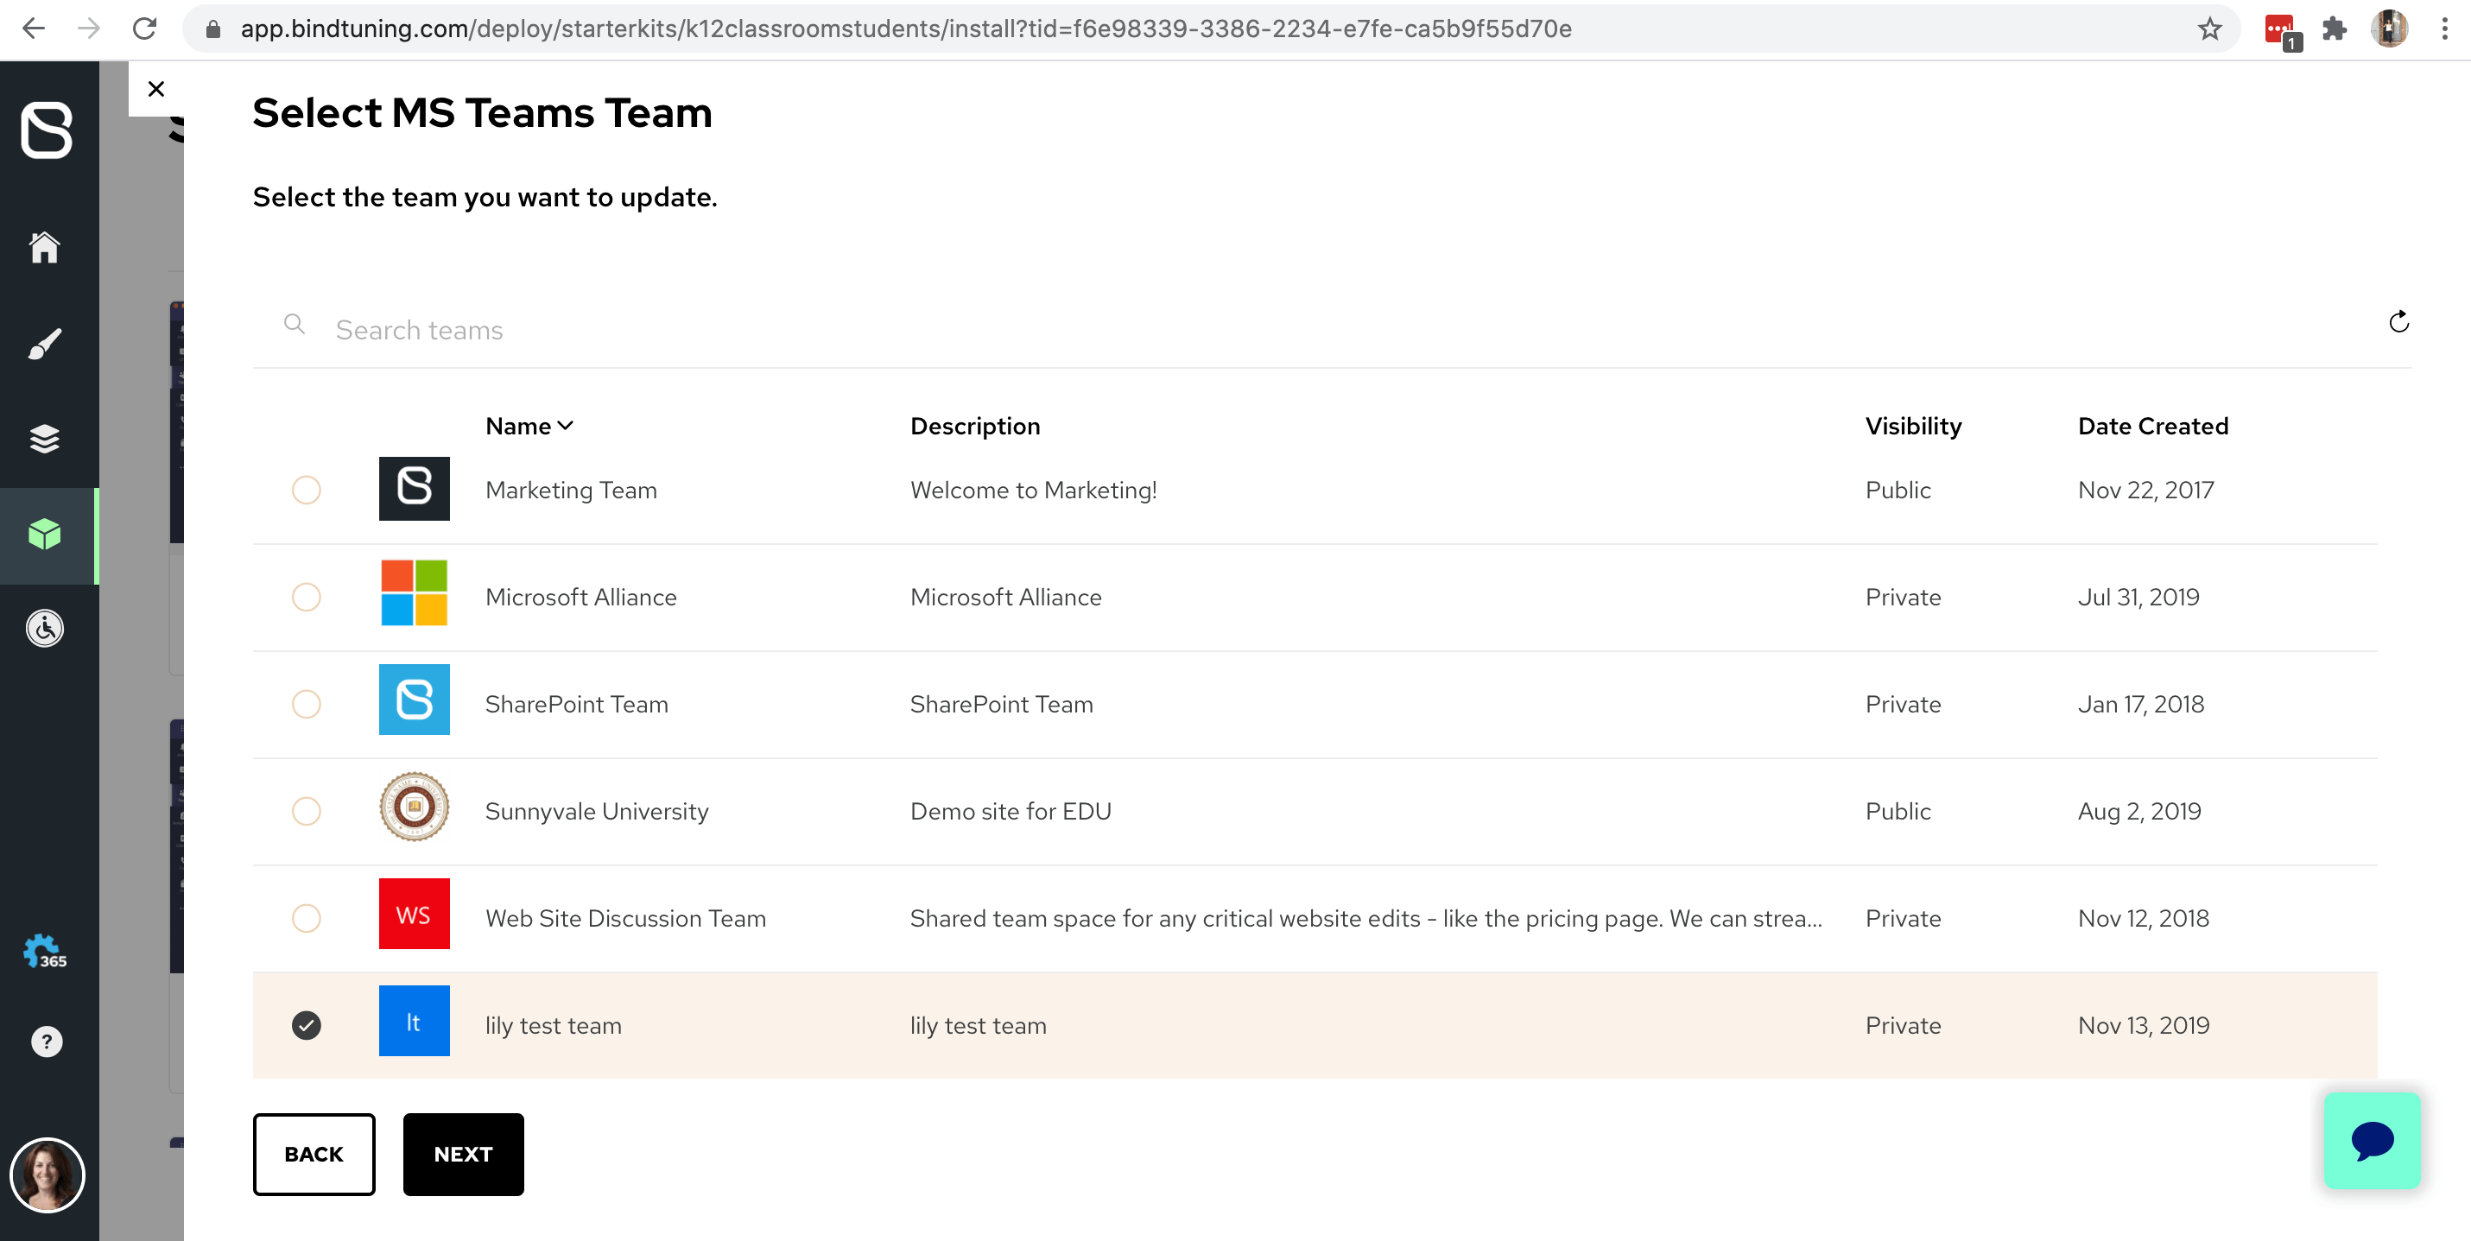Click 'Demo site for EDU' description

point(1011,811)
